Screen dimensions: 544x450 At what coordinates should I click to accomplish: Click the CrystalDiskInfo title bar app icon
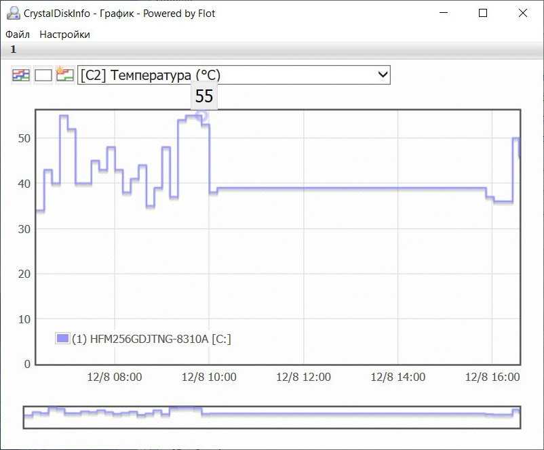(12, 13)
